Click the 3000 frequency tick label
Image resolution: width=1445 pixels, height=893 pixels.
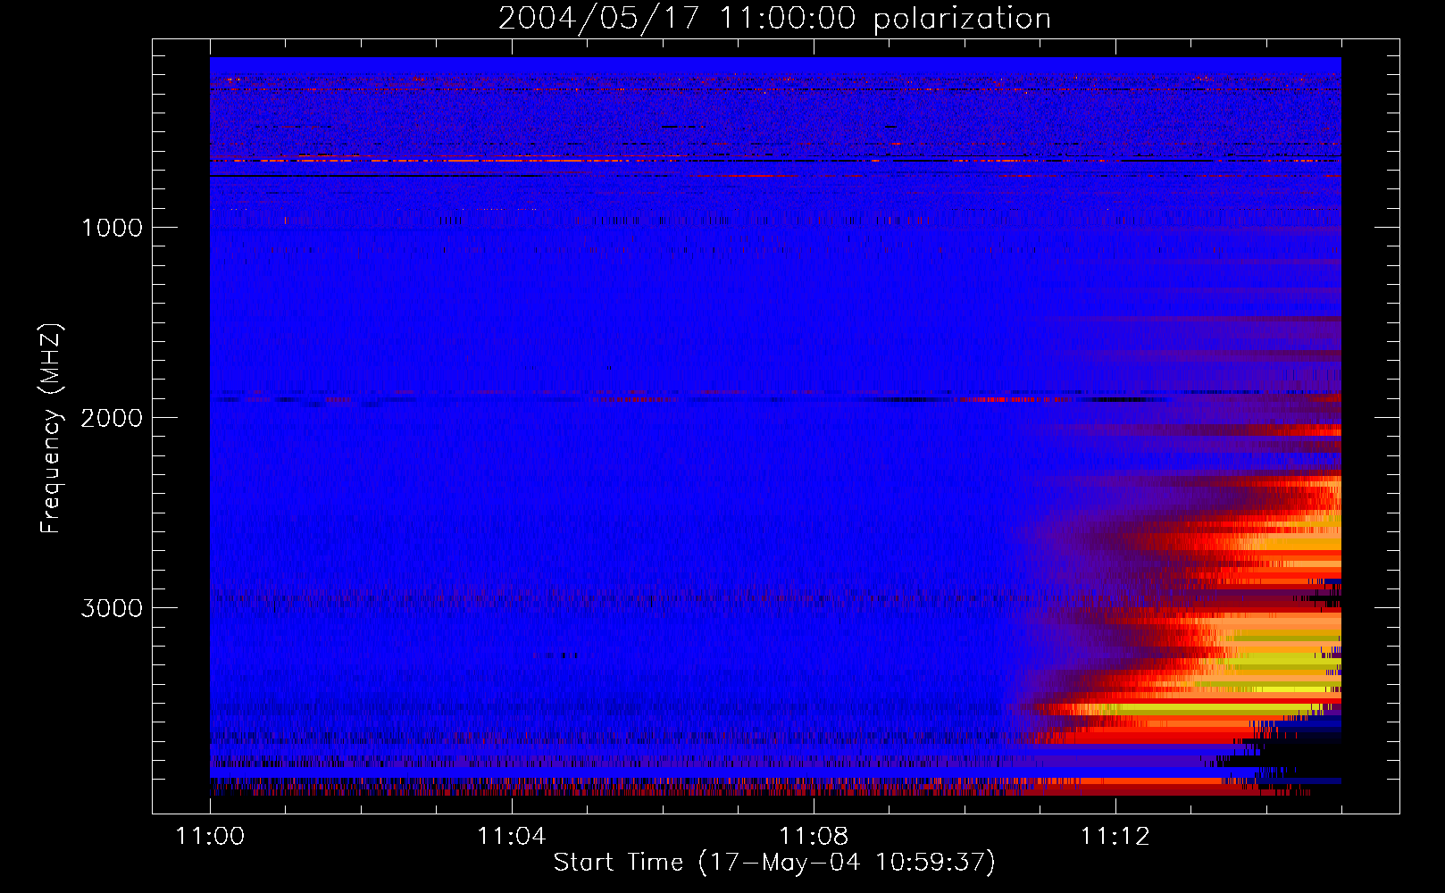coord(112,608)
